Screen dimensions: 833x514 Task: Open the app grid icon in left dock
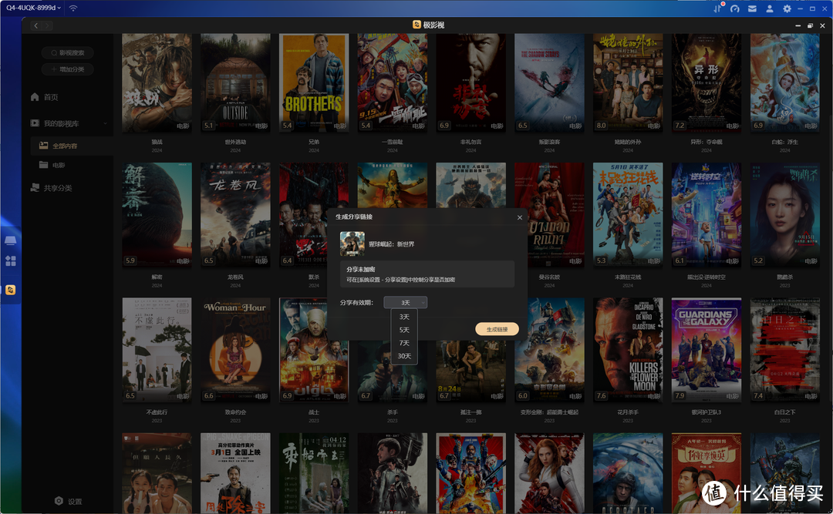11,261
